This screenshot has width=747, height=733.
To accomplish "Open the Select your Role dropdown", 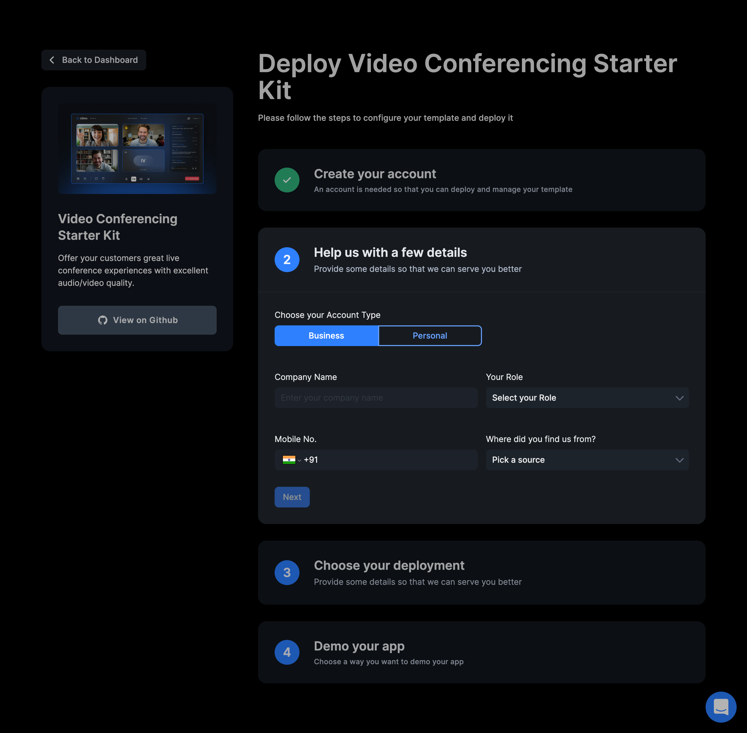I will pos(587,398).
